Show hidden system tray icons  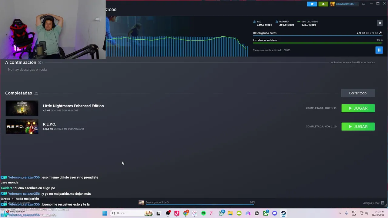pos(339,213)
